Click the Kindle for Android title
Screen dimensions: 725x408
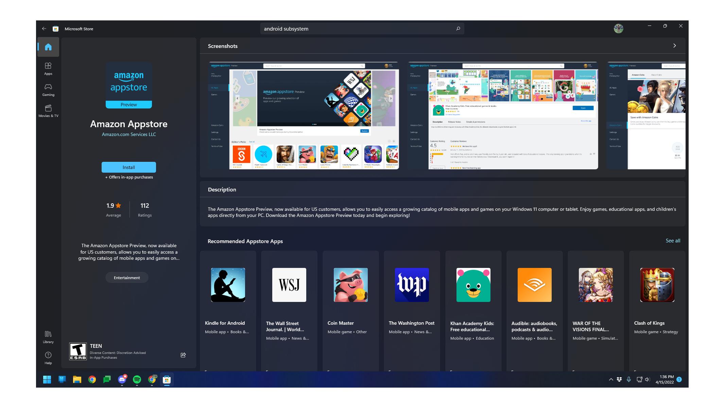tap(225, 323)
